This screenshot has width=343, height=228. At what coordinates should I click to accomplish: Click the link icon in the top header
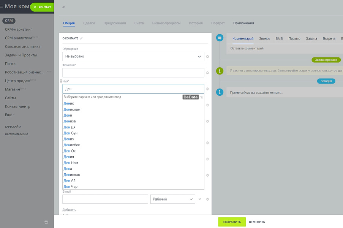[x=63, y=7]
